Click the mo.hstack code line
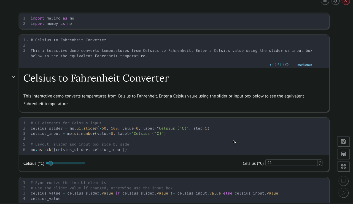The image size is (353, 204). pos(79,150)
